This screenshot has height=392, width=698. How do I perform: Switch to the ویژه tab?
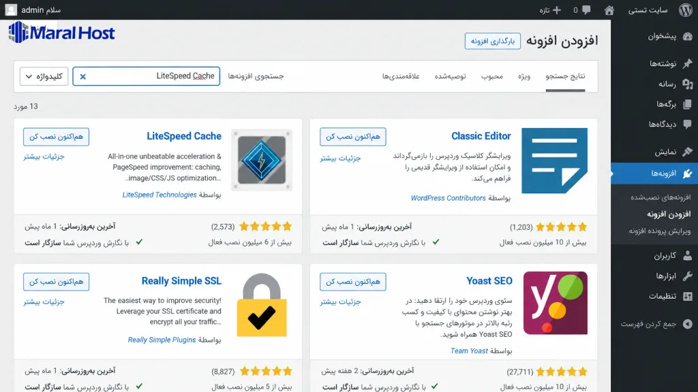(x=524, y=76)
